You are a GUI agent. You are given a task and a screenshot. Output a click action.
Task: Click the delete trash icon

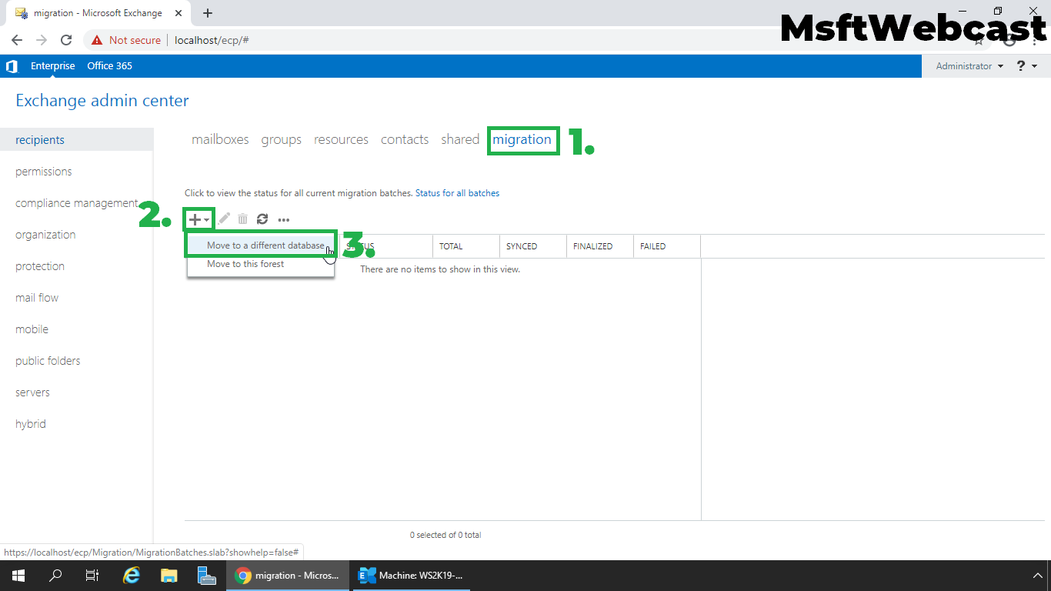point(242,219)
